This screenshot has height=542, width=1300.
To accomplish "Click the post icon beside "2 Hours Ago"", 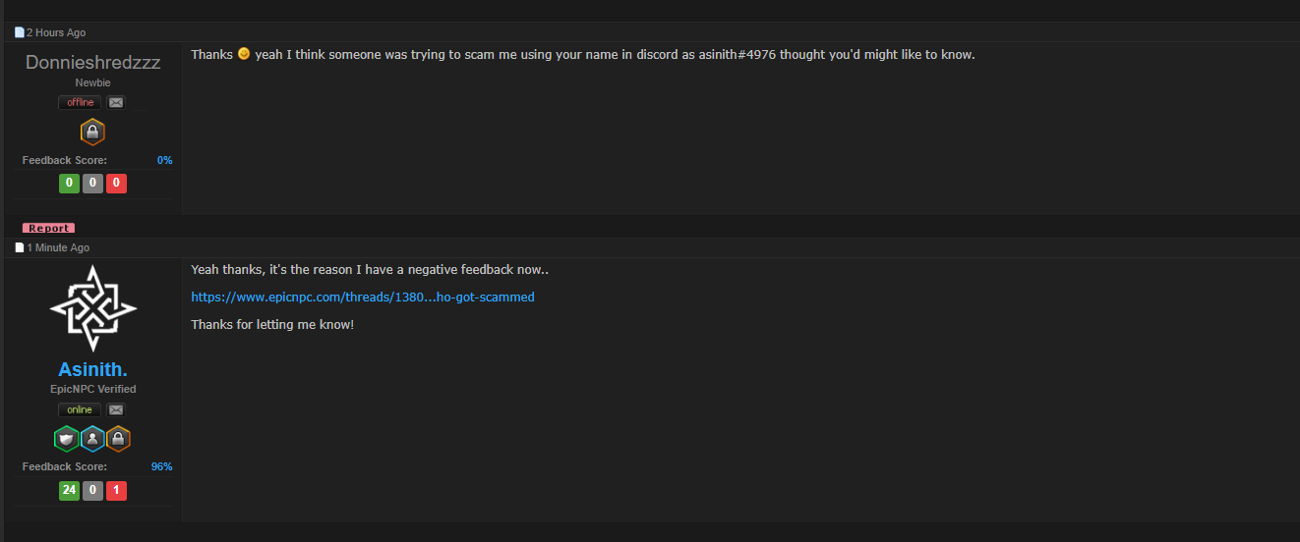I will pos(19,32).
